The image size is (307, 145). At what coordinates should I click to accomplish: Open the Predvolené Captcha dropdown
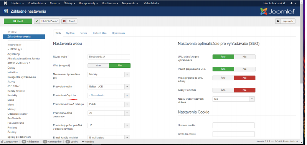pos(109,96)
